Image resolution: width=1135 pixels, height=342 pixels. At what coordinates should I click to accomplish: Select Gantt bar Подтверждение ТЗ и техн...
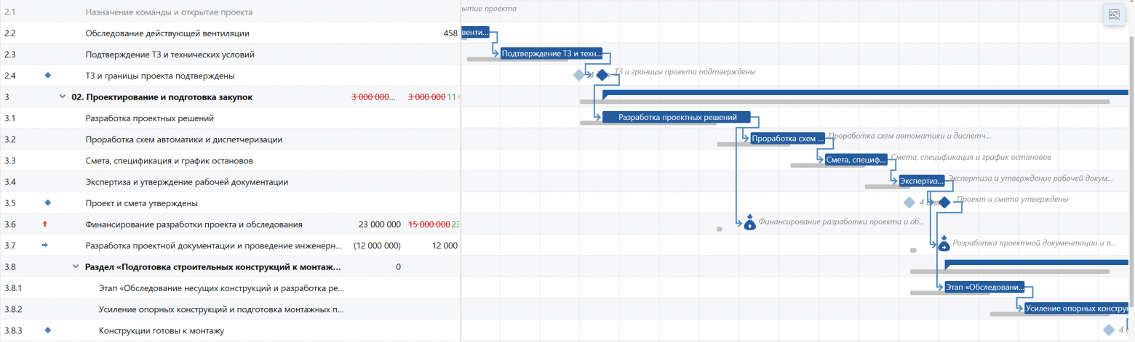pos(551,53)
